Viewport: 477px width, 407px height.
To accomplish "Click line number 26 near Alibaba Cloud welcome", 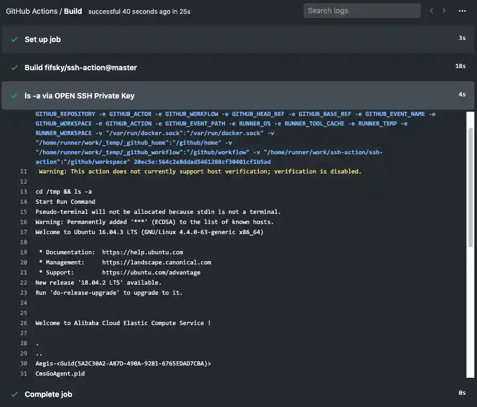I will point(23,323).
